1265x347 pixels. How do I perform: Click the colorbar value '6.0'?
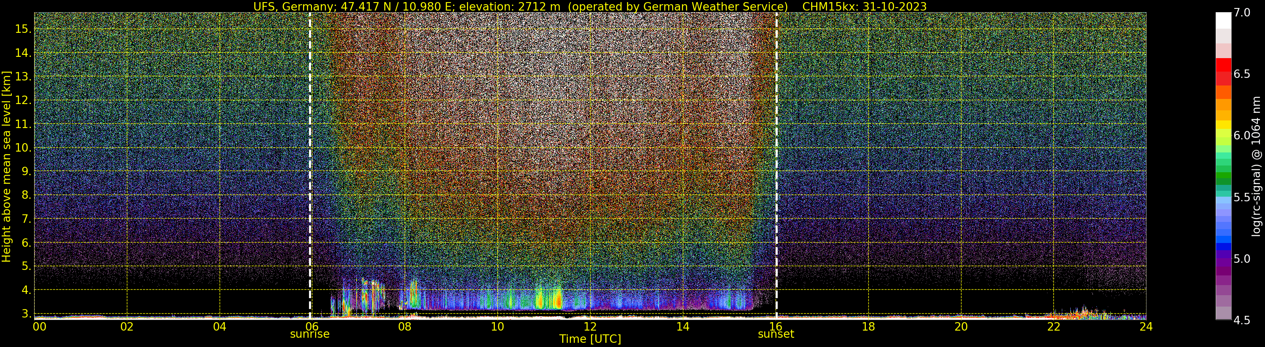click(1242, 136)
